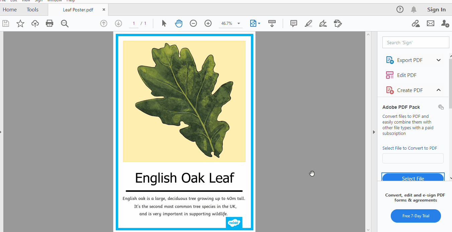Start the Free 7-Day Trial
452x232 pixels.
coord(416,216)
